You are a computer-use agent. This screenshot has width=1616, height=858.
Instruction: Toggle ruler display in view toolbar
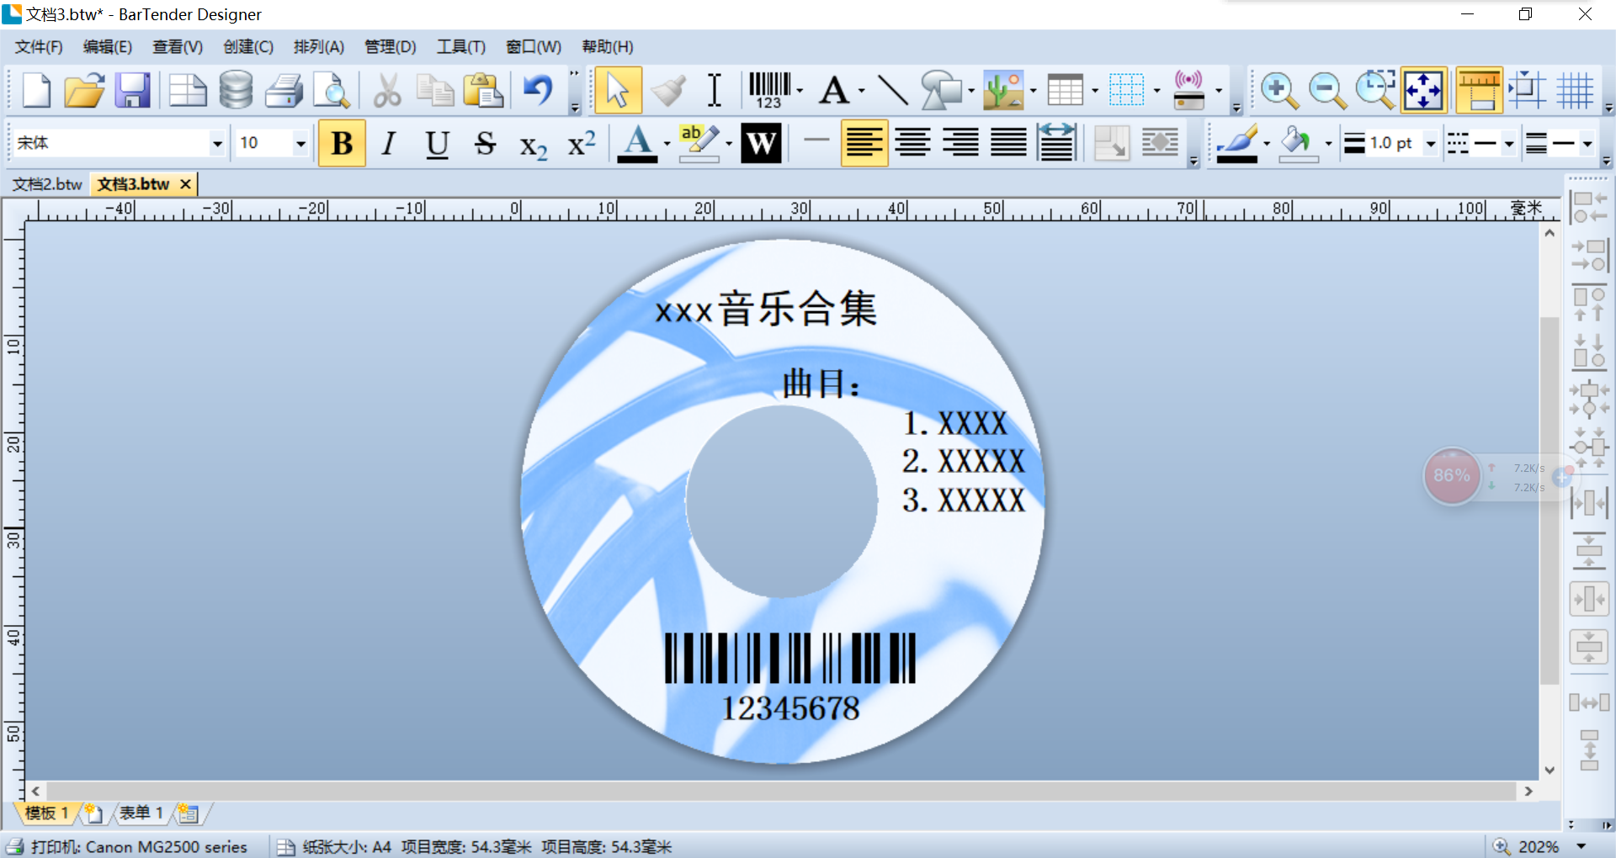[x=1479, y=90]
